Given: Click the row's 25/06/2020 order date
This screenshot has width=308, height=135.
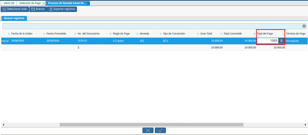Looking at the screenshot, I should click(18, 41).
